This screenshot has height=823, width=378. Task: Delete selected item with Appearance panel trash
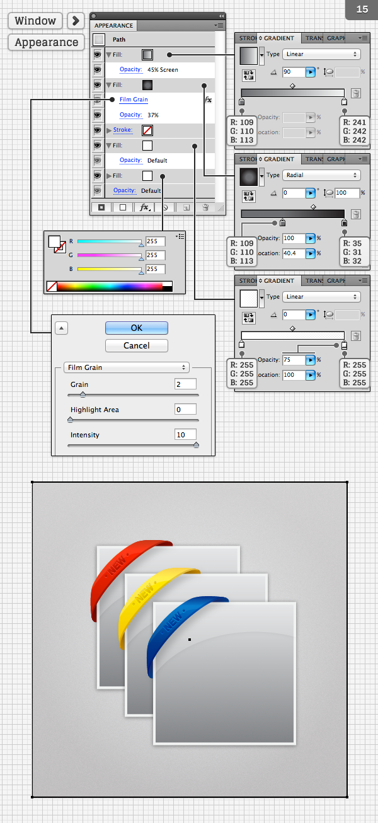(205, 207)
